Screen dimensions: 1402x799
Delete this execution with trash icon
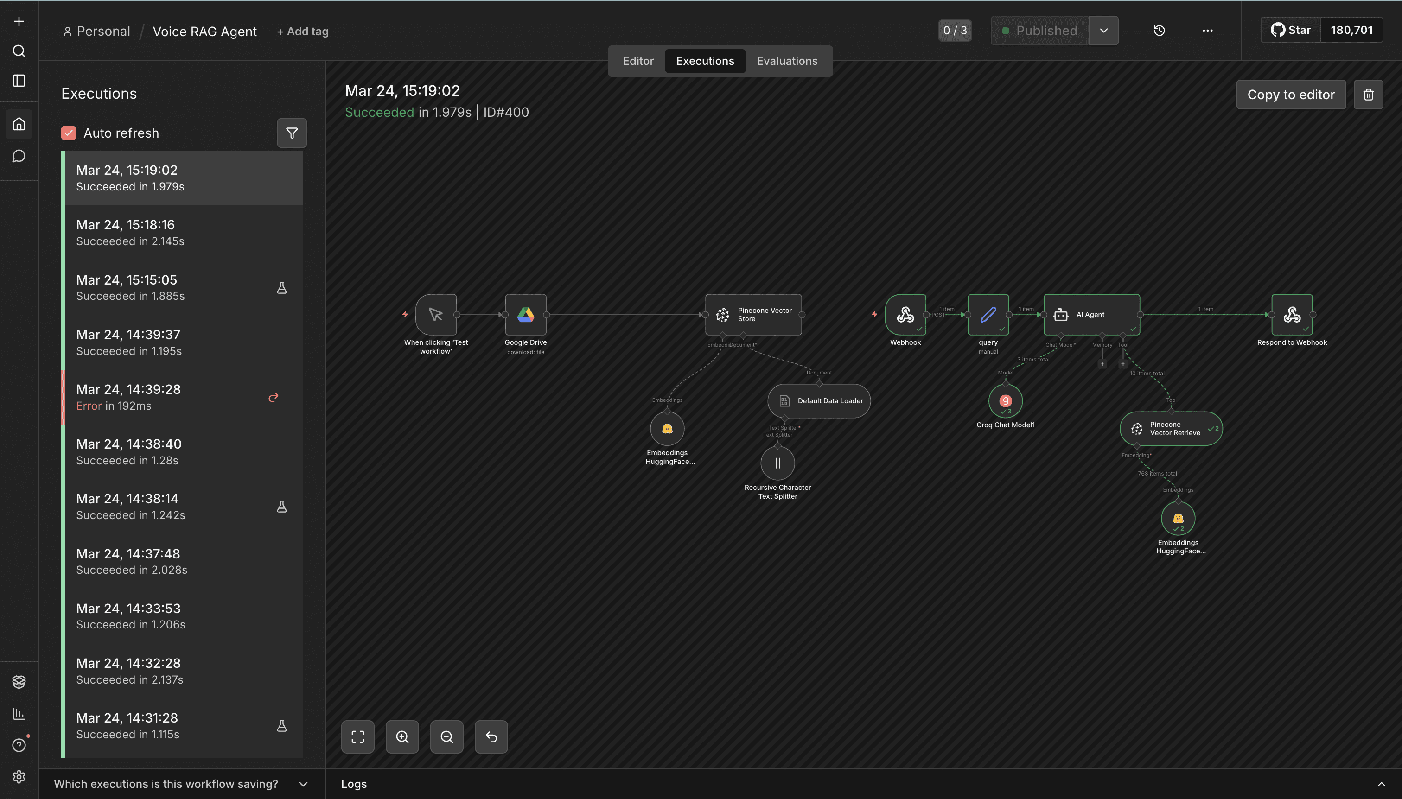pyautogui.click(x=1368, y=95)
